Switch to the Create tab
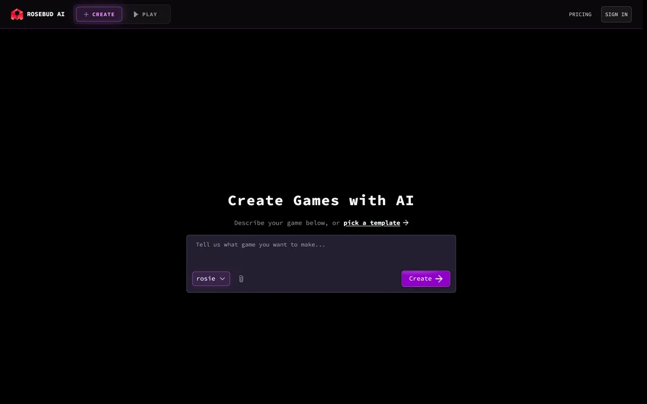The height and width of the screenshot is (404, 647). 99,15
